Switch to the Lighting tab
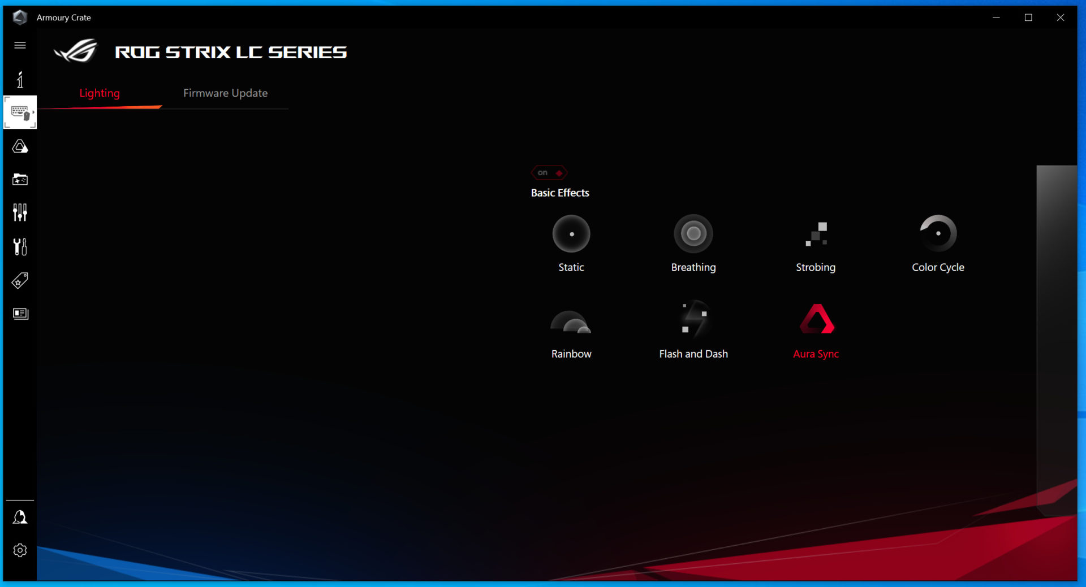 100,93
